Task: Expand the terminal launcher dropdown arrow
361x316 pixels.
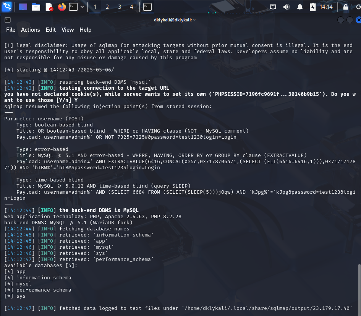Action: pos(82,7)
